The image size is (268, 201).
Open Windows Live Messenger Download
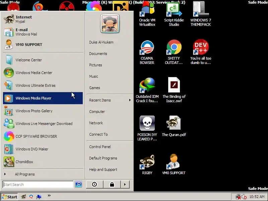coord(43,124)
